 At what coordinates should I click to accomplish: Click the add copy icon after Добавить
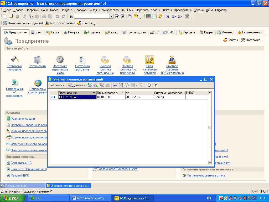coord(90,85)
